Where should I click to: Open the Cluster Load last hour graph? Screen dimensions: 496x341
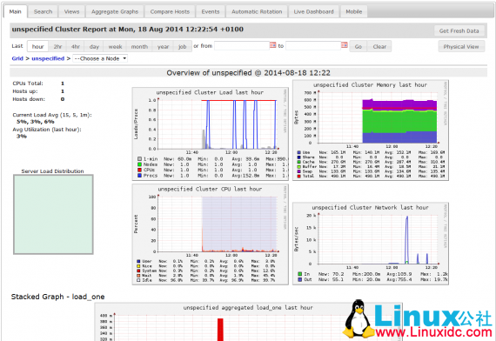[x=211, y=134]
